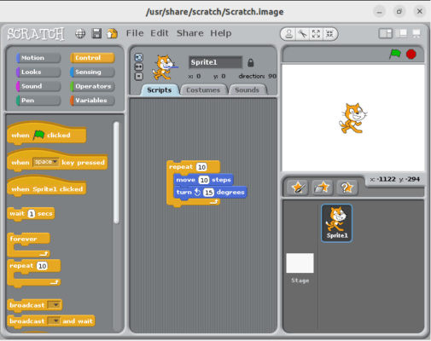Select the Operators block category

pos(92,86)
